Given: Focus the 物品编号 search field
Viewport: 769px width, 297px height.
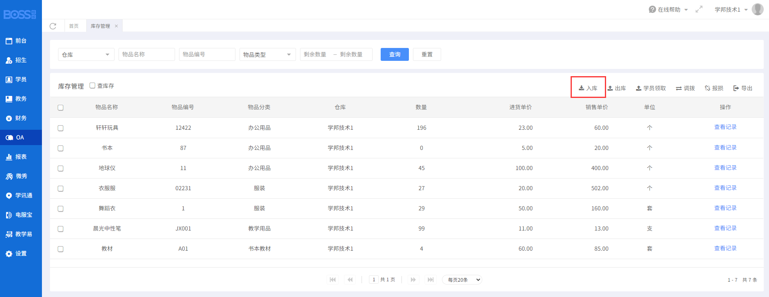Looking at the screenshot, I should [x=207, y=54].
